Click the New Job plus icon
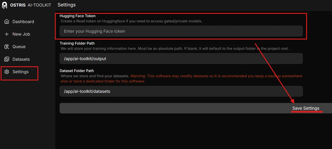Image resolution: width=332 pixels, height=149 pixels. [x=7, y=34]
